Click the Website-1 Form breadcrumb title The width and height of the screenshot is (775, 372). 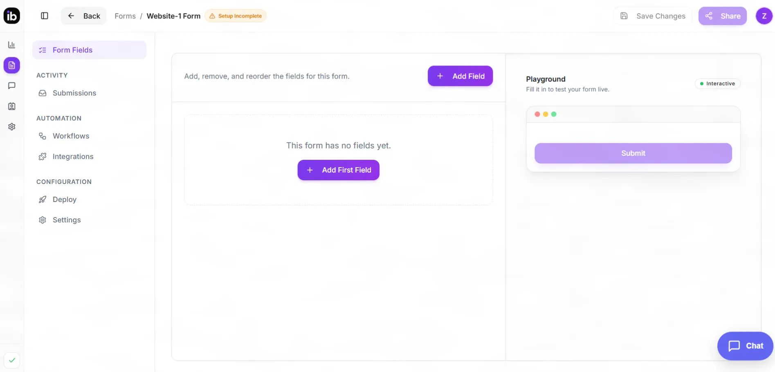tap(173, 16)
